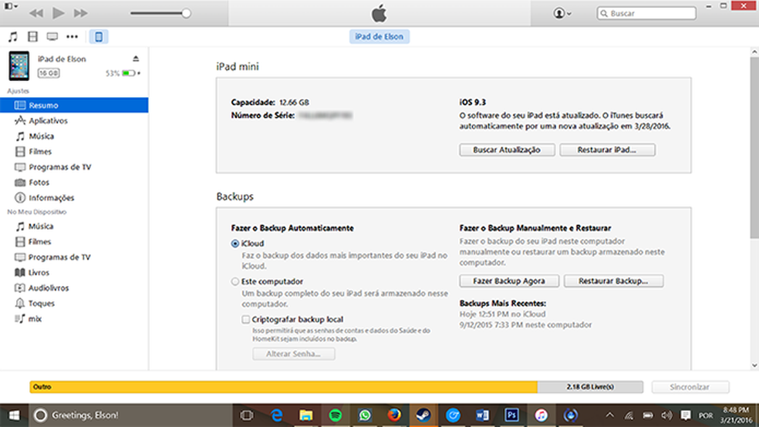
Task: Open Música under No Meu Dispositivo
Action: tap(74, 226)
